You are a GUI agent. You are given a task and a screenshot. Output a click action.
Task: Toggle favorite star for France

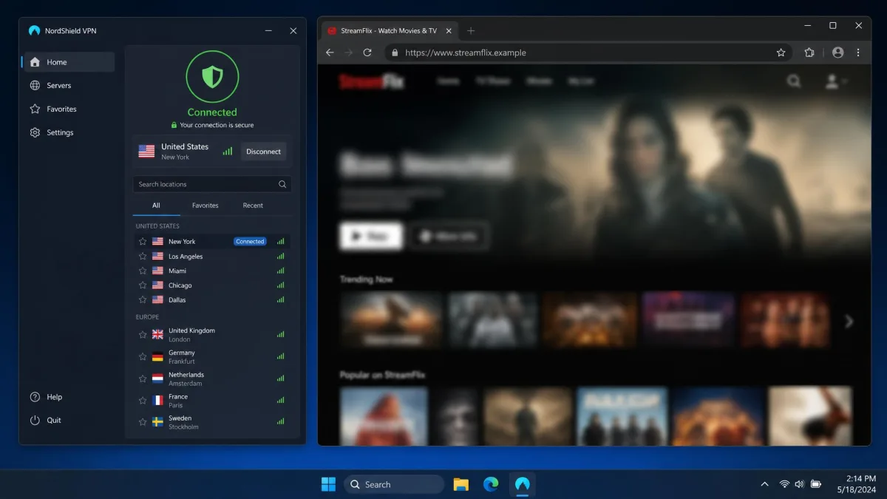tap(143, 401)
